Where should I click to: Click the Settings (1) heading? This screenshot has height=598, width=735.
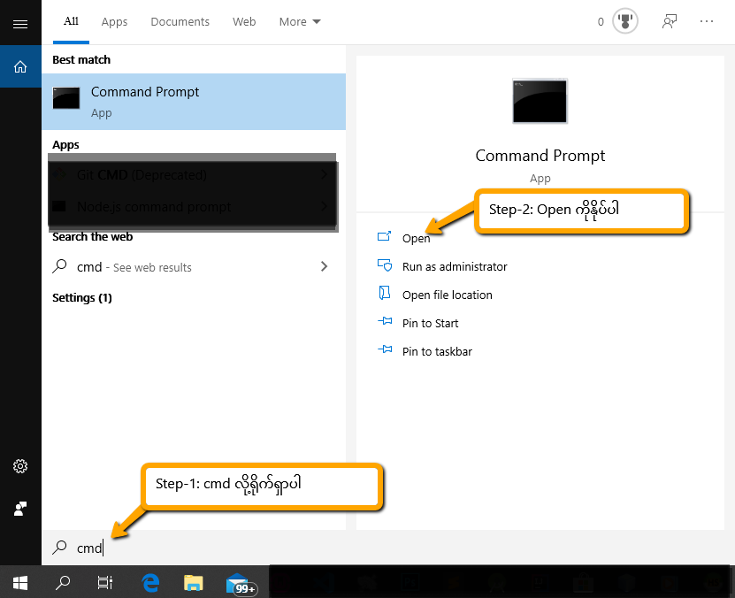coord(82,297)
